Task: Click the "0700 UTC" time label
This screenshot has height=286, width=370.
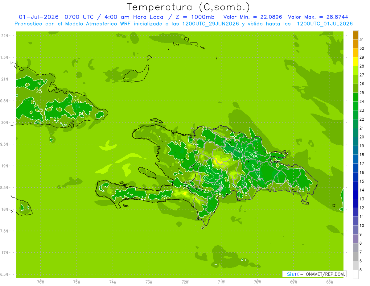Action: (79, 17)
